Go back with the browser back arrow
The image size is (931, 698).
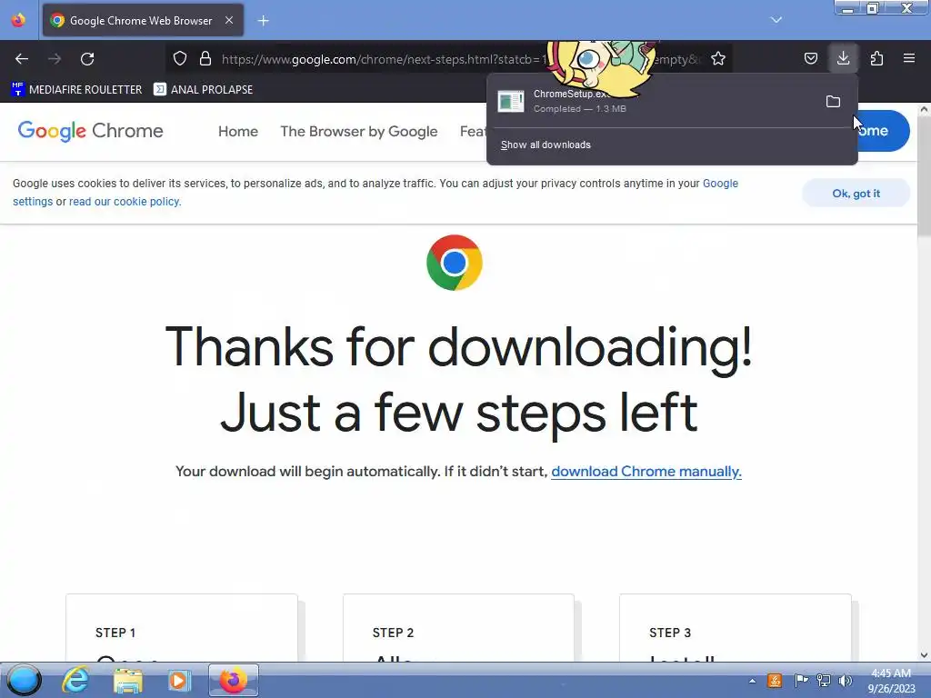(x=22, y=59)
